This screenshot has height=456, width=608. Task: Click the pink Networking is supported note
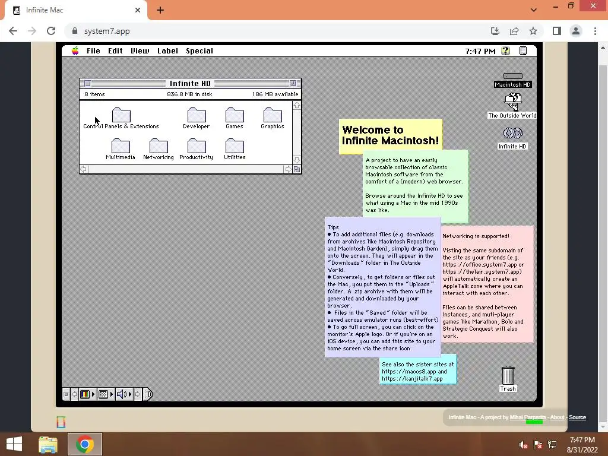tap(487, 285)
